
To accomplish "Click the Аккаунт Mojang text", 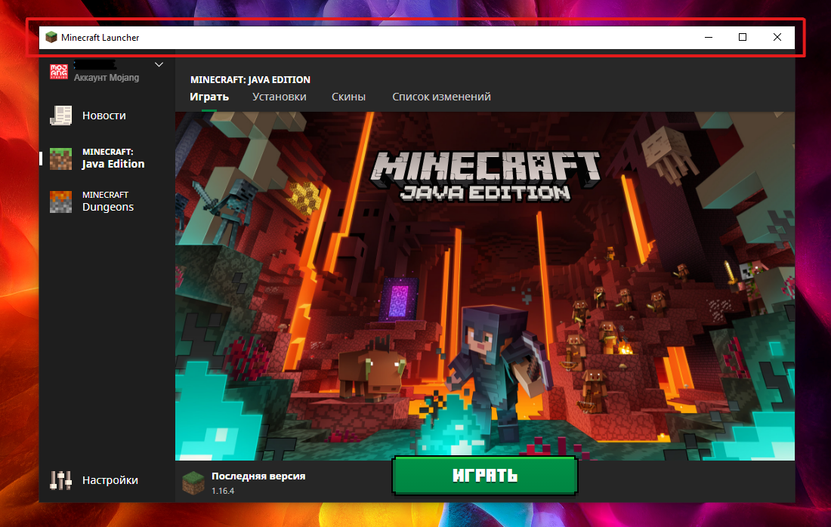I will (x=107, y=77).
